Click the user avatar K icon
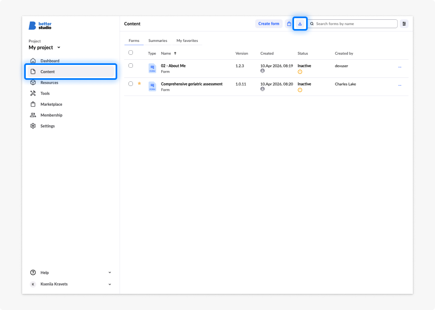 tap(33, 284)
